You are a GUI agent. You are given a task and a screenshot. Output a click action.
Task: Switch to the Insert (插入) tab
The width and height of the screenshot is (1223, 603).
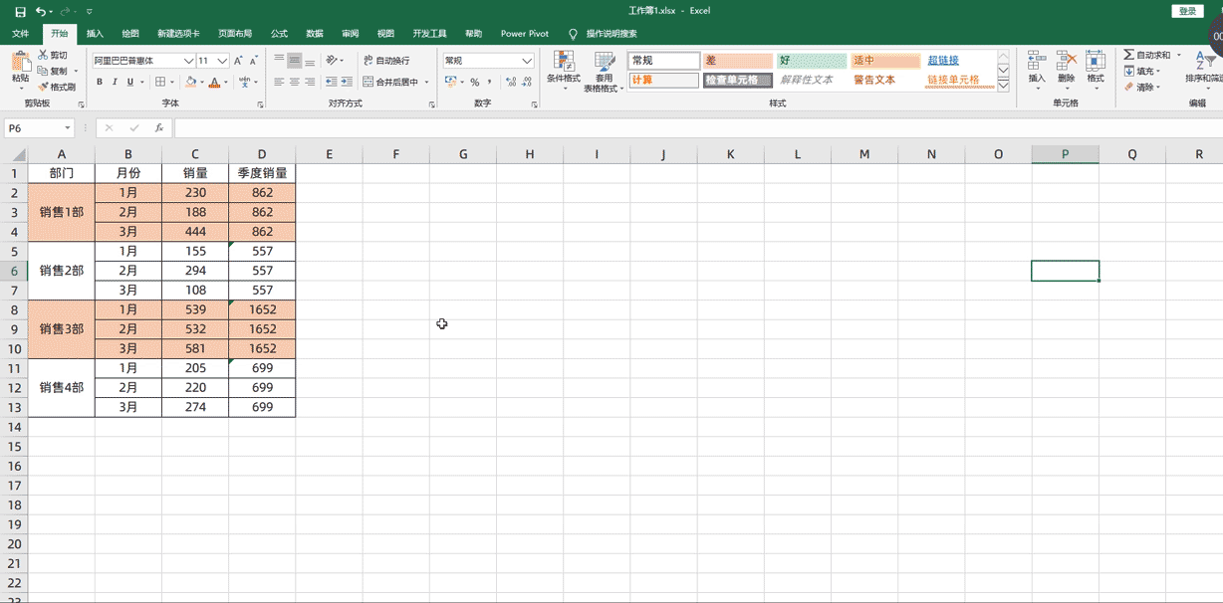coord(95,33)
